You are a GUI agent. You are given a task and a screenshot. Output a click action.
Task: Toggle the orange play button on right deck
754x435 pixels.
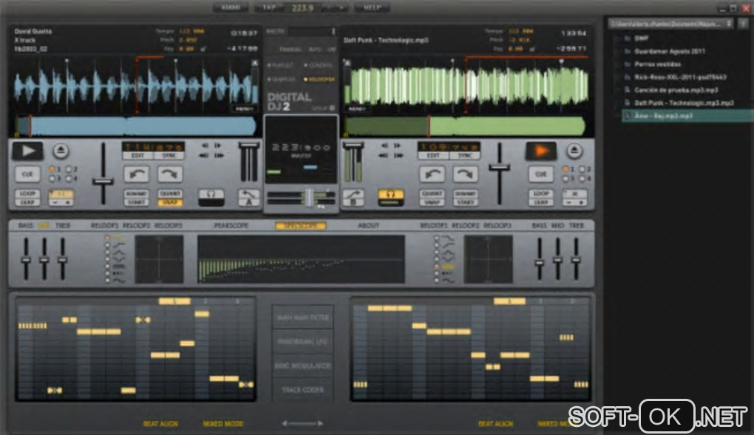(541, 151)
